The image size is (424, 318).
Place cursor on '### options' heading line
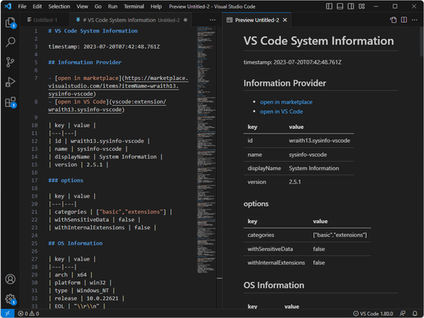tap(66, 181)
